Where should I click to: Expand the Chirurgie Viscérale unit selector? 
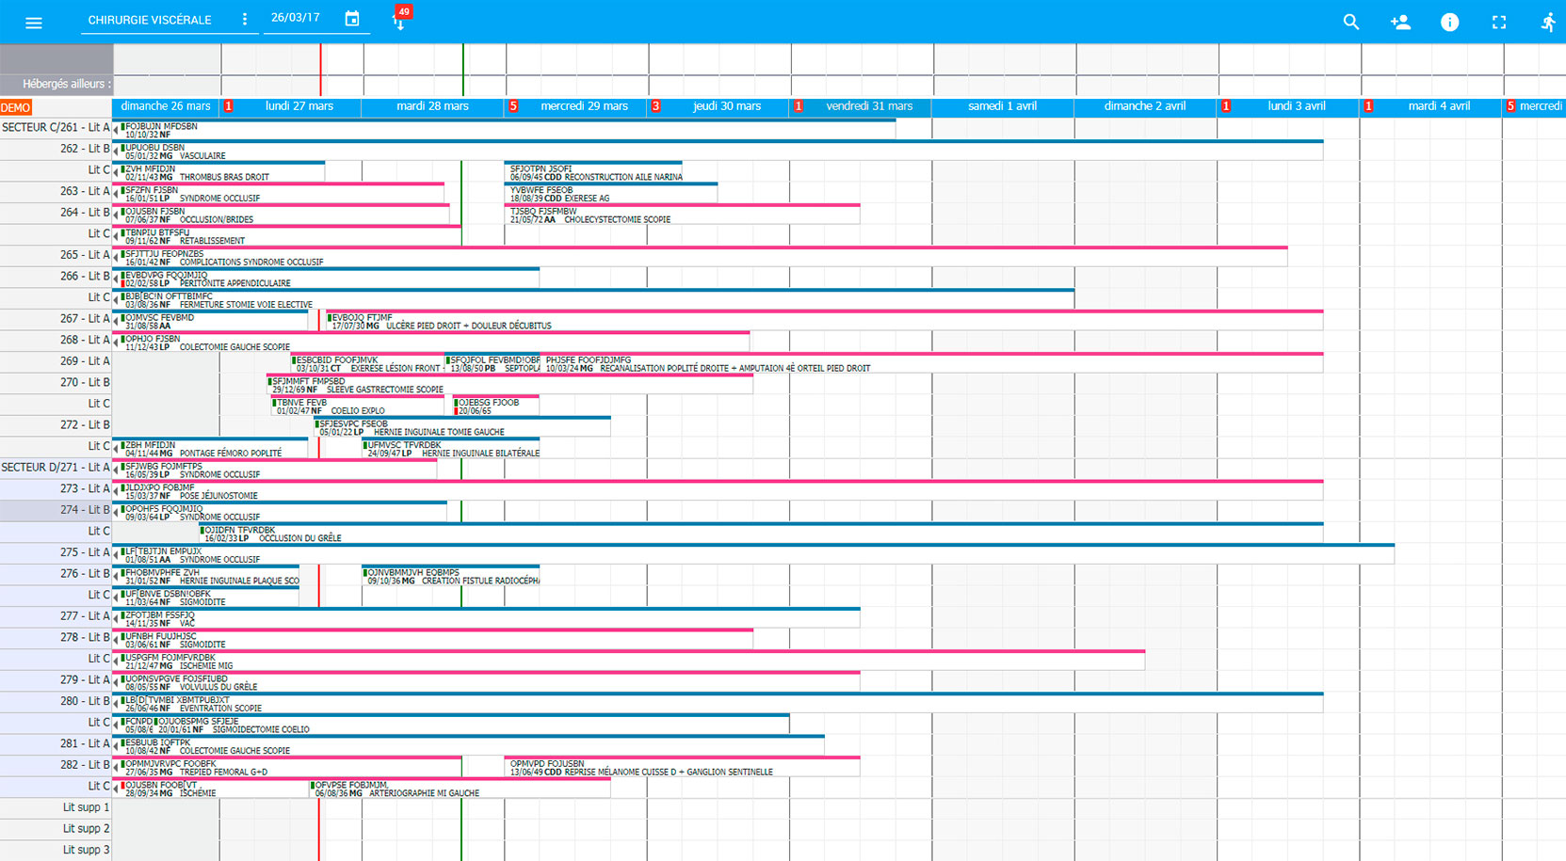pyautogui.click(x=150, y=20)
